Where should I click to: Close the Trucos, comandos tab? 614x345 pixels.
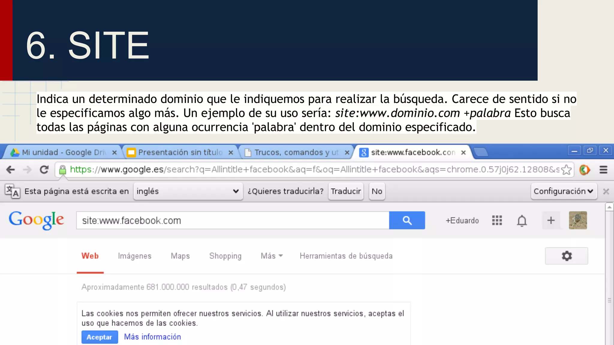pos(347,152)
